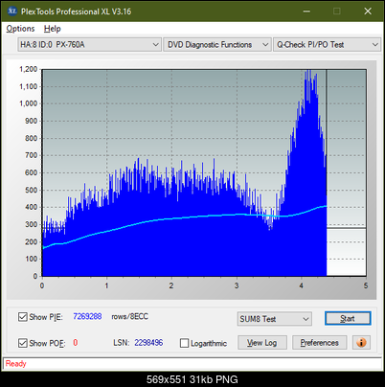This screenshot has height=387, width=385.
Task: Click the orange info icon button
Action: pyautogui.click(x=361, y=343)
